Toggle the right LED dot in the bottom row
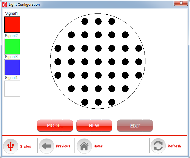 point(112,102)
